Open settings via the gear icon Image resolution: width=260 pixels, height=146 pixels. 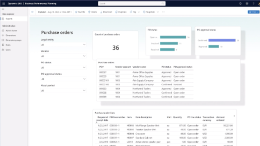[247, 4]
